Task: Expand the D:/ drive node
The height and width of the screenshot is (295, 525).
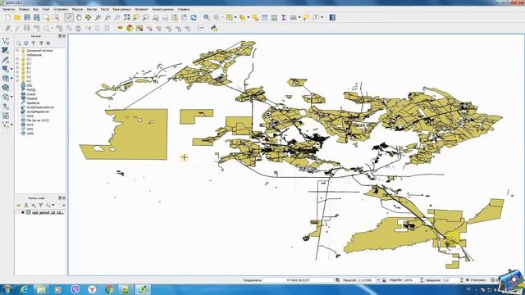Action: point(18,64)
